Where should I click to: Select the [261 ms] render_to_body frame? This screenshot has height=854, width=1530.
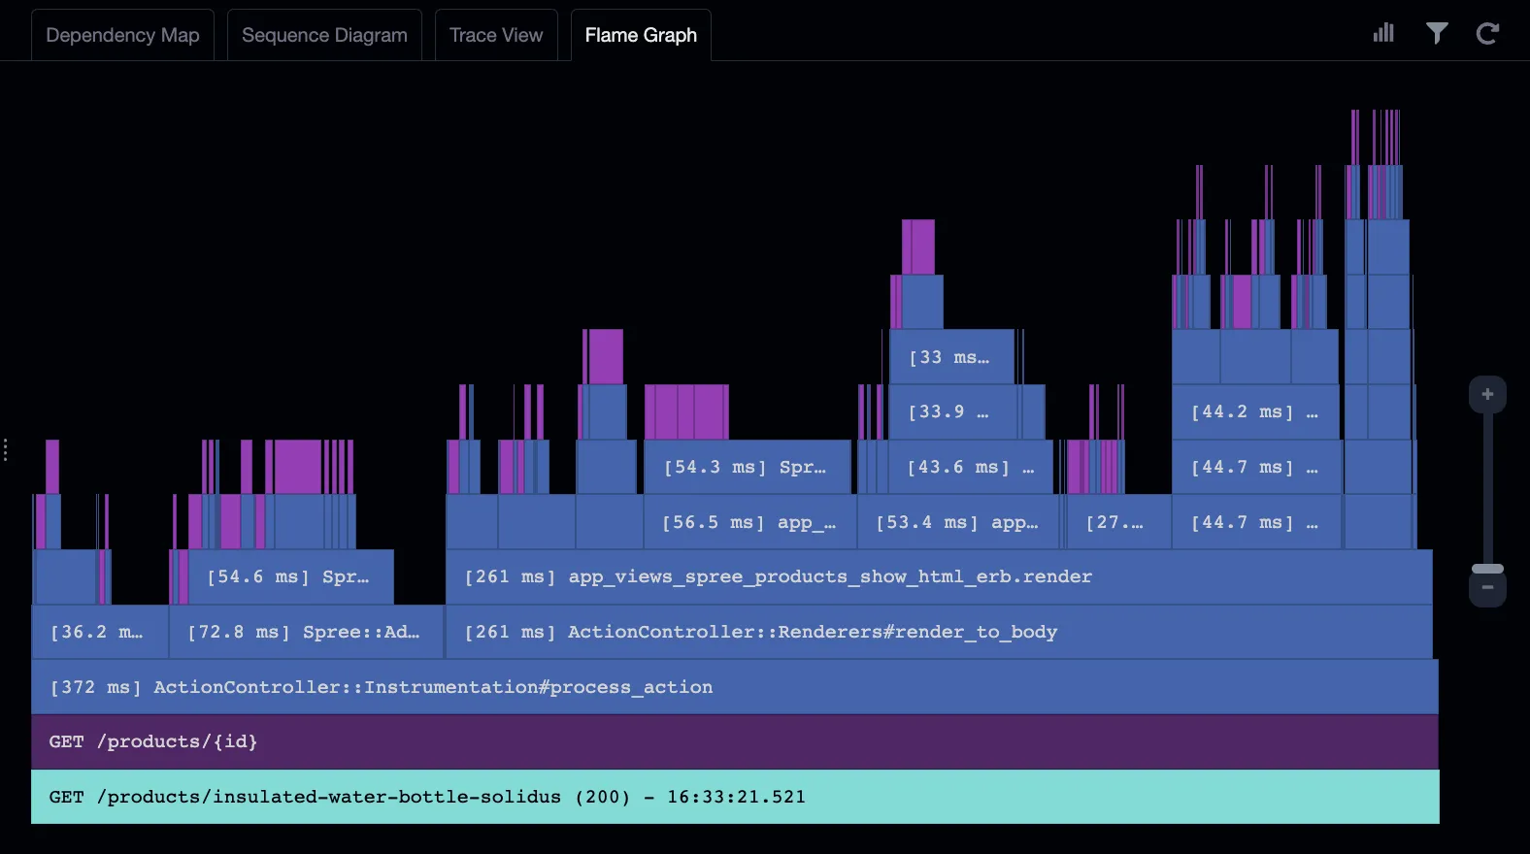[939, 632]
